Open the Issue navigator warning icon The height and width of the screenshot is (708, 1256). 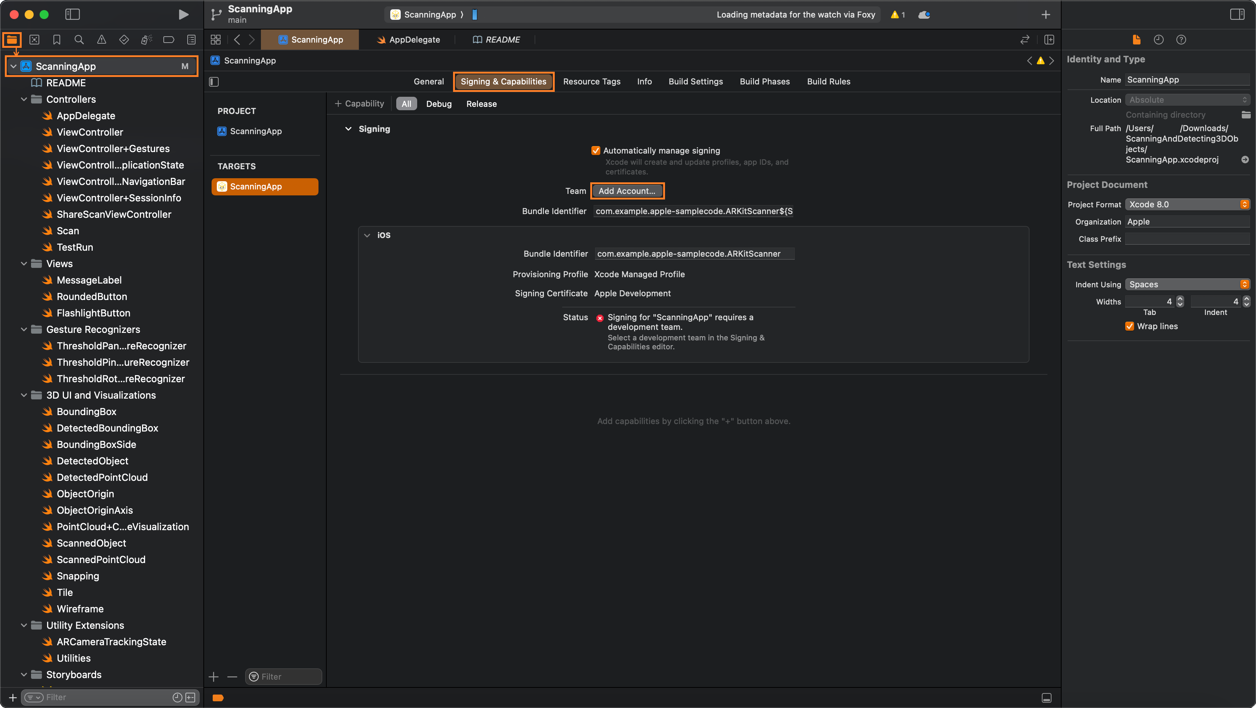click(101, 40)
